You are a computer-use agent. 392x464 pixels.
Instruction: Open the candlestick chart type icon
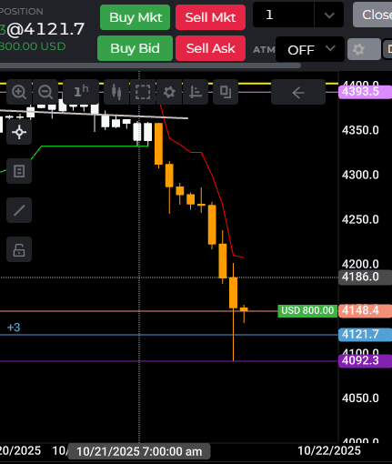[x=116, y=92]
